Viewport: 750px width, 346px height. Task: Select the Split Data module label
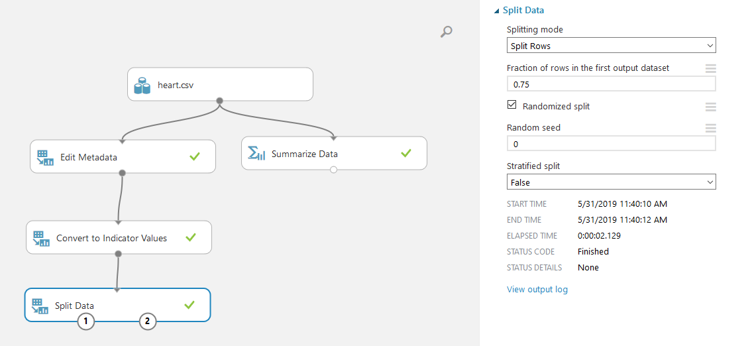pyautogui.click(x=75, y=306)
